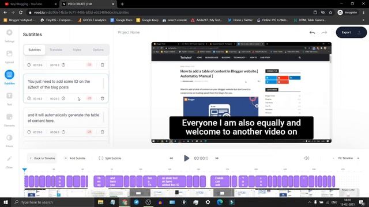Open the Settings gear in the taskbar

pos(208,202)
